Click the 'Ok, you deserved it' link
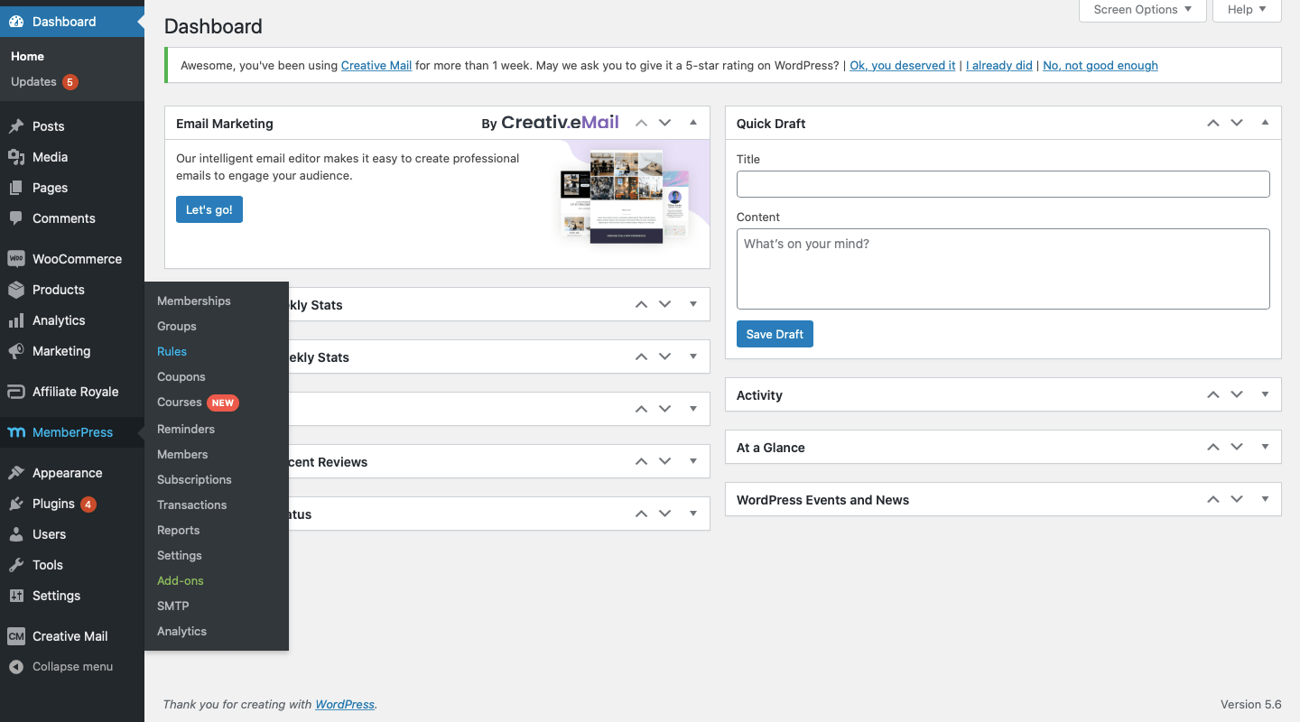1300x722 pixels. pyautogui.click(x=903, y=66)
